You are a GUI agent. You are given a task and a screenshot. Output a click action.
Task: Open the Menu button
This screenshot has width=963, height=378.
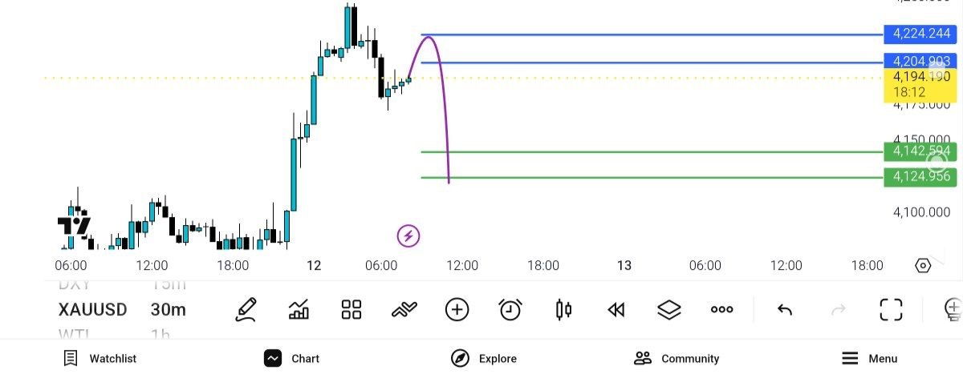(x=869, y=359)
